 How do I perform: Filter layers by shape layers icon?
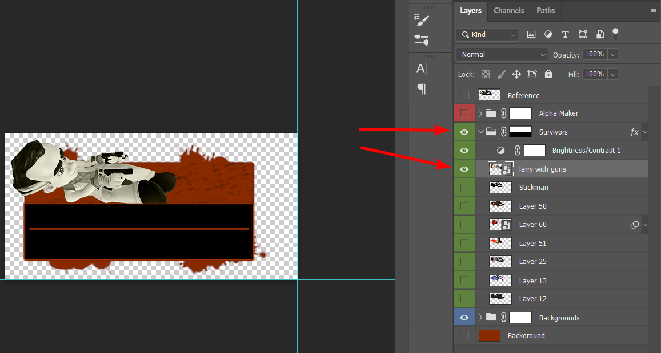click(583, 34)
